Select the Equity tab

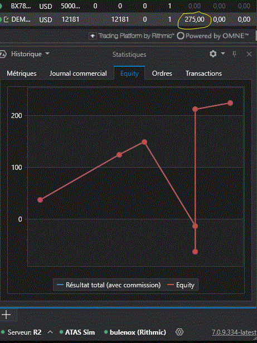(x=129, y=73)
